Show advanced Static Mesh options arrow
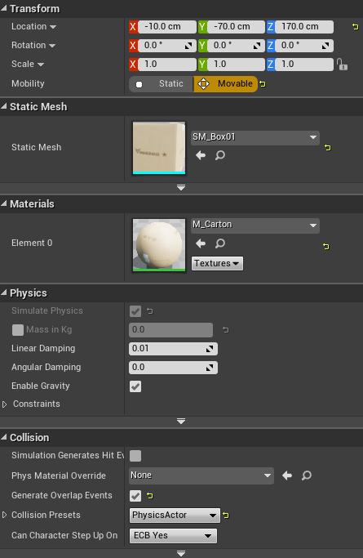The image size is (363, 558). click(181, 188)
